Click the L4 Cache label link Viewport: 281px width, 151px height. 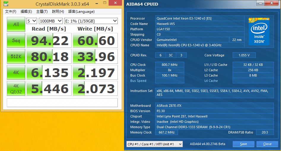click(211, 81)
